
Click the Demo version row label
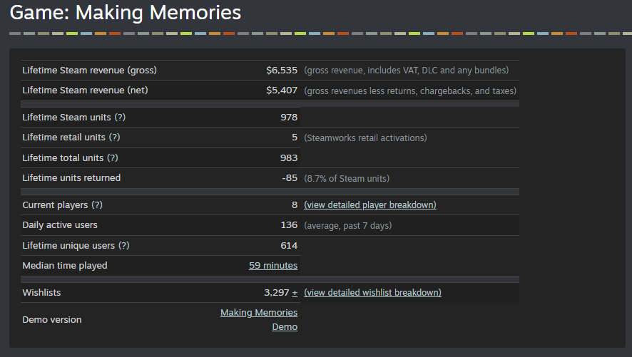pos(52,320)
